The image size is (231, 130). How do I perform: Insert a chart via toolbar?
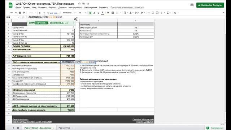pos(157,13)
